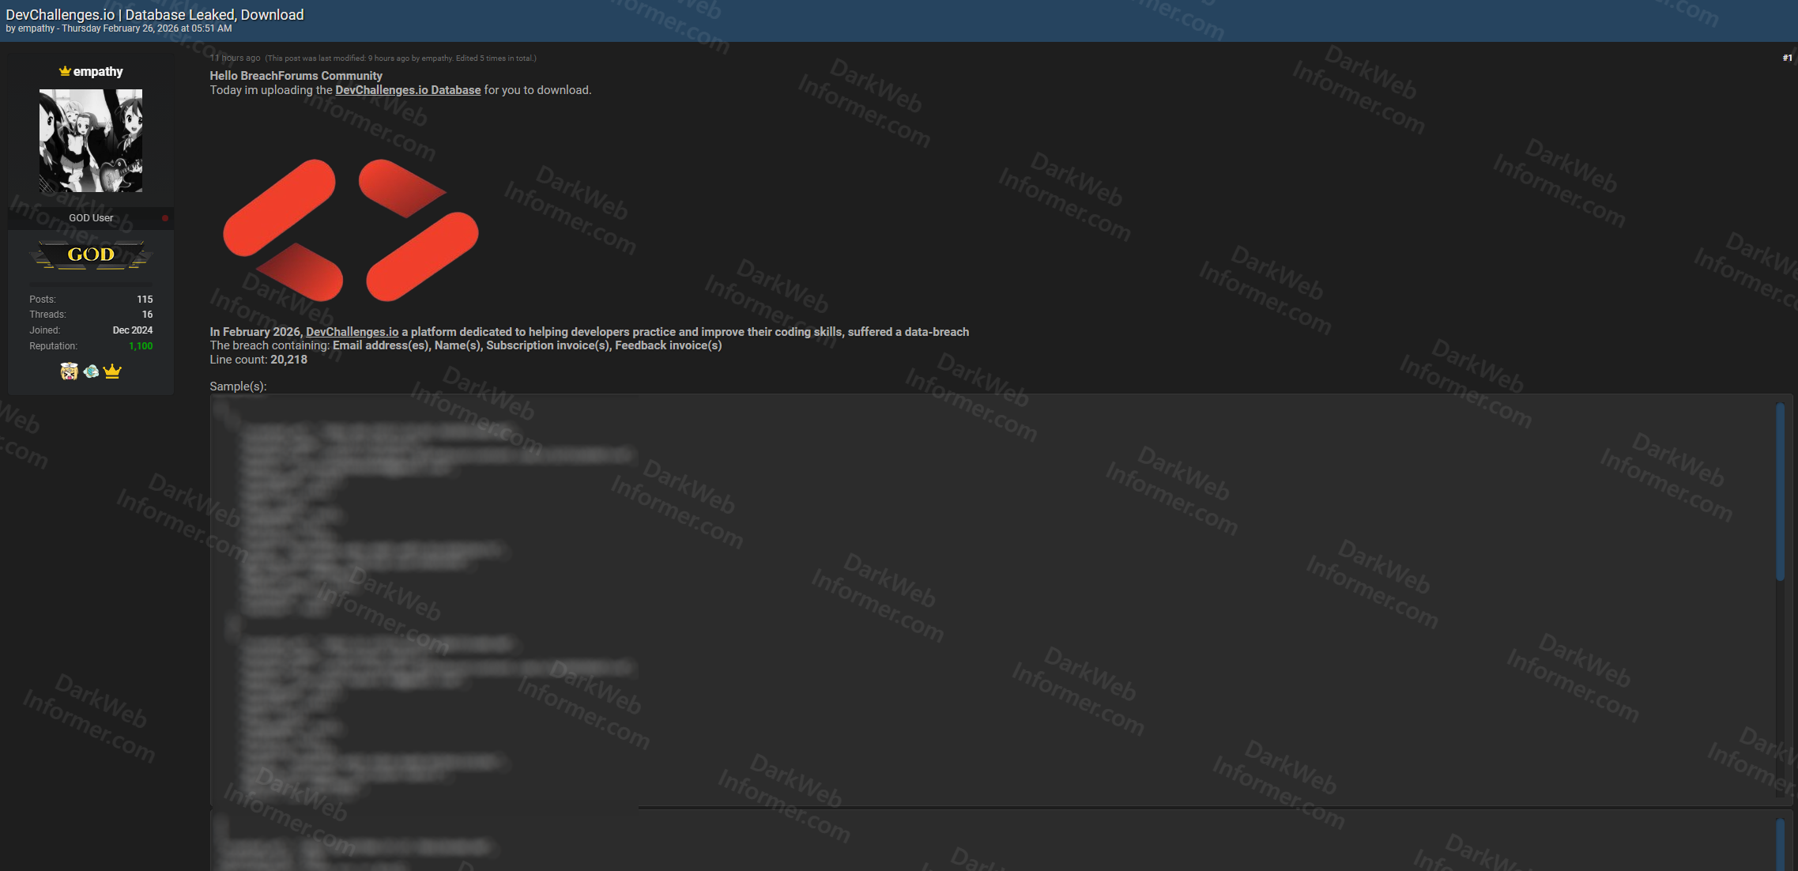Click the red DevChallenges logo image

352,229
